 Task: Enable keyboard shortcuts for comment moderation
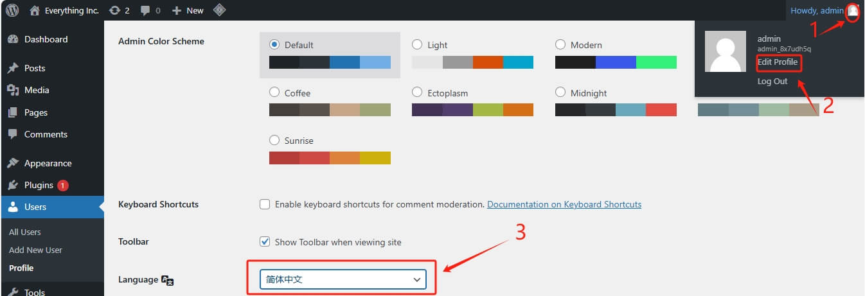pyautogui.click(x=265, y=204)
